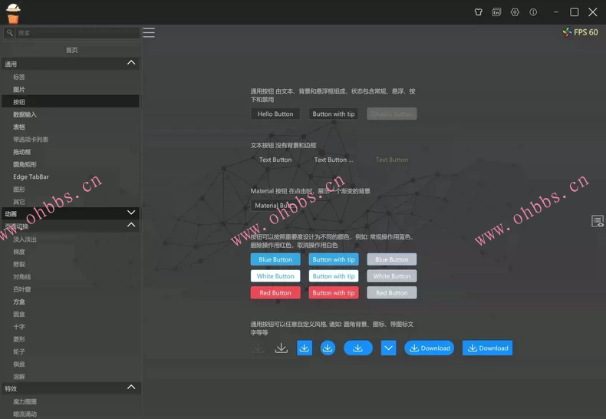
Task: Click the red Button with tip
Action: [x=334, y=292]
